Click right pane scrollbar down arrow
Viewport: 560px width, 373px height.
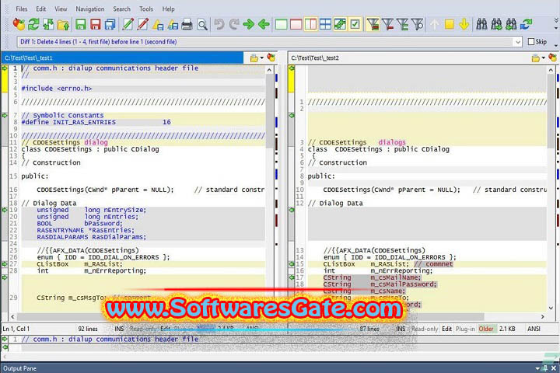(551, 308)
